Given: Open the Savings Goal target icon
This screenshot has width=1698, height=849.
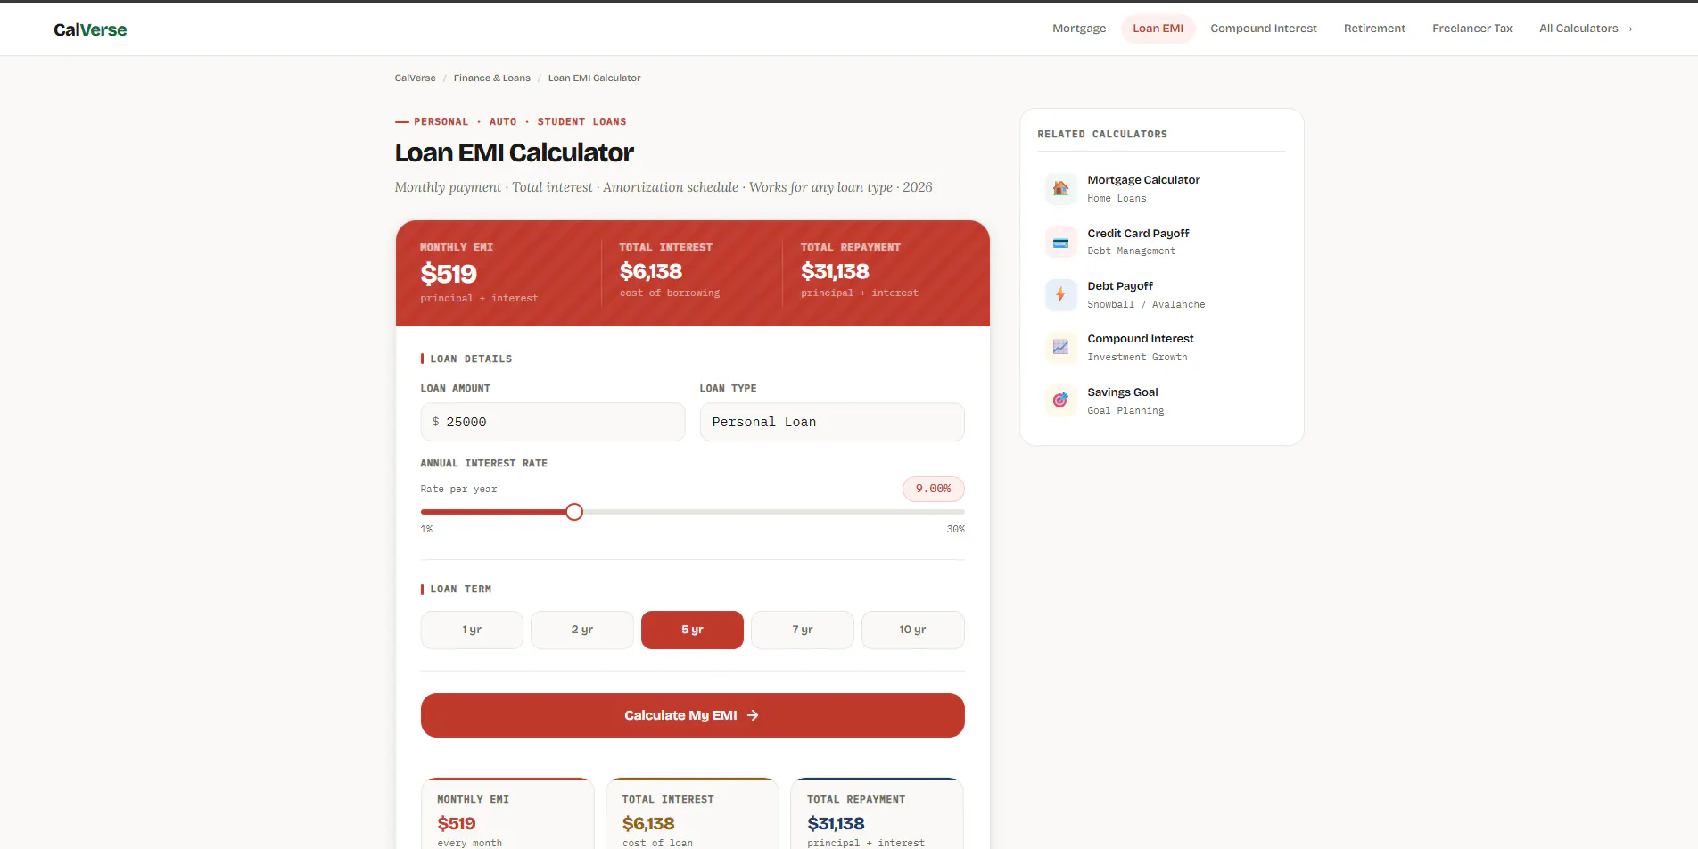Looking at the screenshot, I should coord(1060,400).
